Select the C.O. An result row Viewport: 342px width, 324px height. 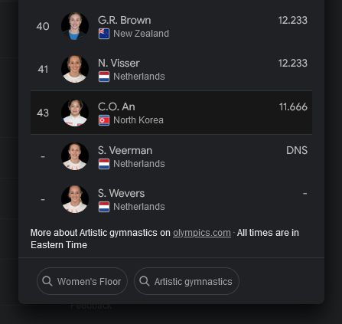(171, 113)
